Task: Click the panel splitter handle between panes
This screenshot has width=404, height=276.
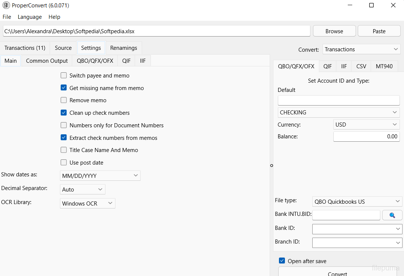Action: 272,166
